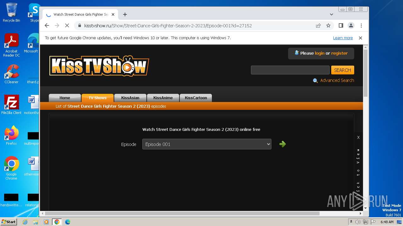Click the Start button
Image resolution: width=403 pixels, height=226 pixels.
pos(9,222)
